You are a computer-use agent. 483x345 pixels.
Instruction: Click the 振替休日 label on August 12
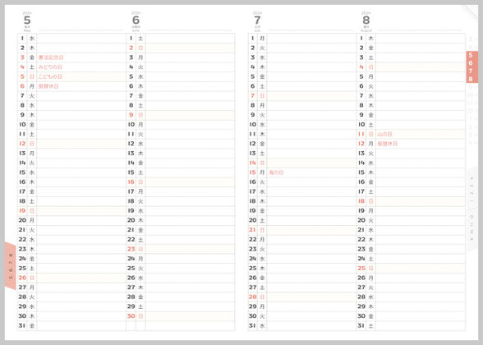[x=388, y=144]
